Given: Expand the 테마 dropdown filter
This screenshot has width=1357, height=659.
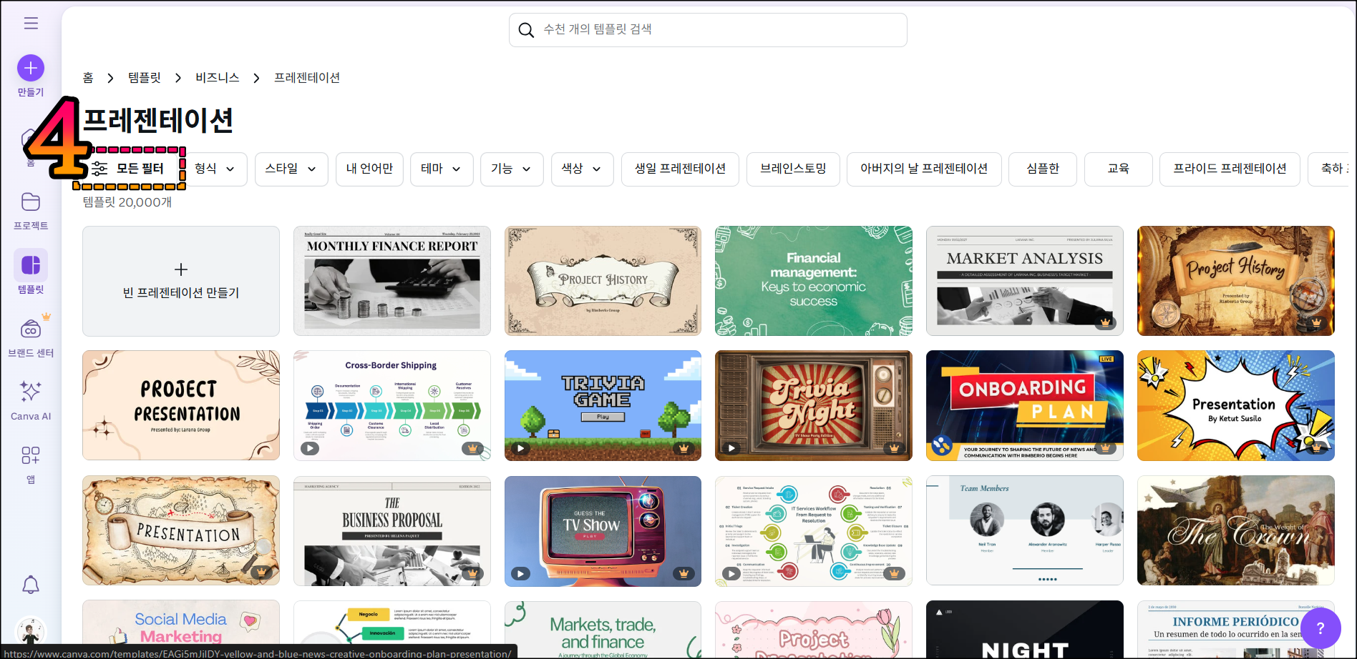Looking at the screenshot, I should pyautogui.click(x=442, y=169).
